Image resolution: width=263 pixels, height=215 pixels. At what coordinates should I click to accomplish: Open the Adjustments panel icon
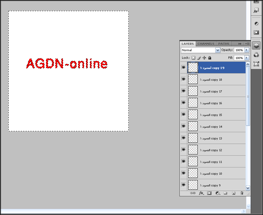256,23
